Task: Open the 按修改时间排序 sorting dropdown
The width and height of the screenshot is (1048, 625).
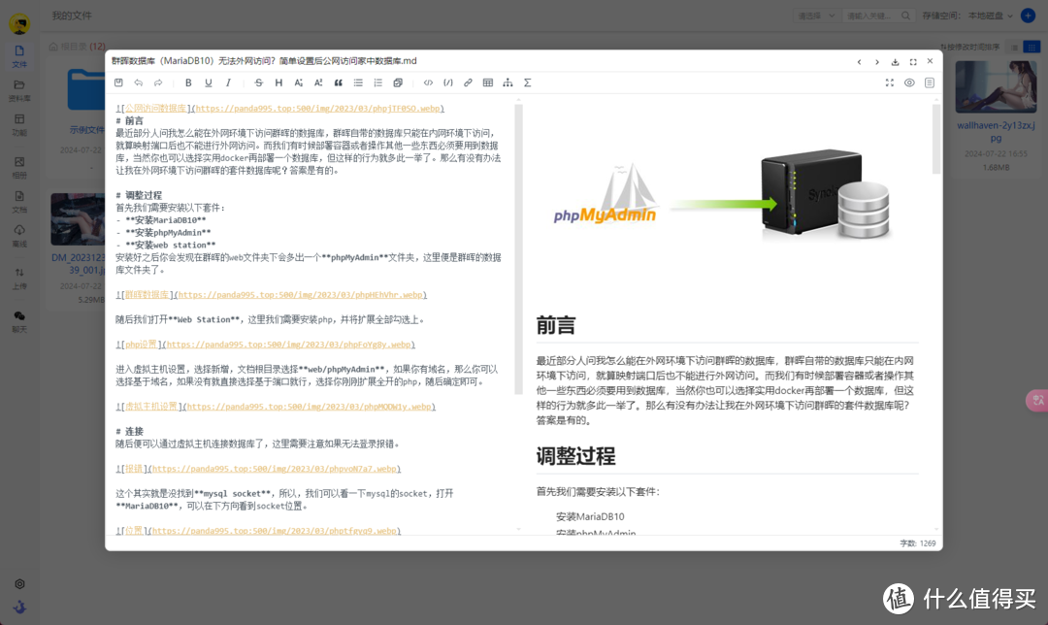Action: tap(973, 46)
